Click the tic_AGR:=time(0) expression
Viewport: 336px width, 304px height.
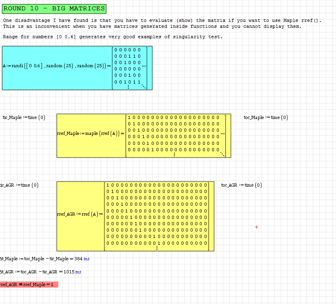[x=20, y=185]
